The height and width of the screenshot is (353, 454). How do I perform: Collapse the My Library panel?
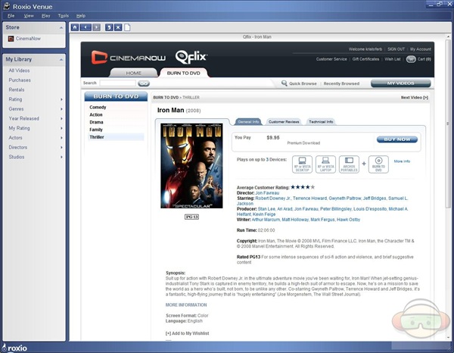coord(60,59)
